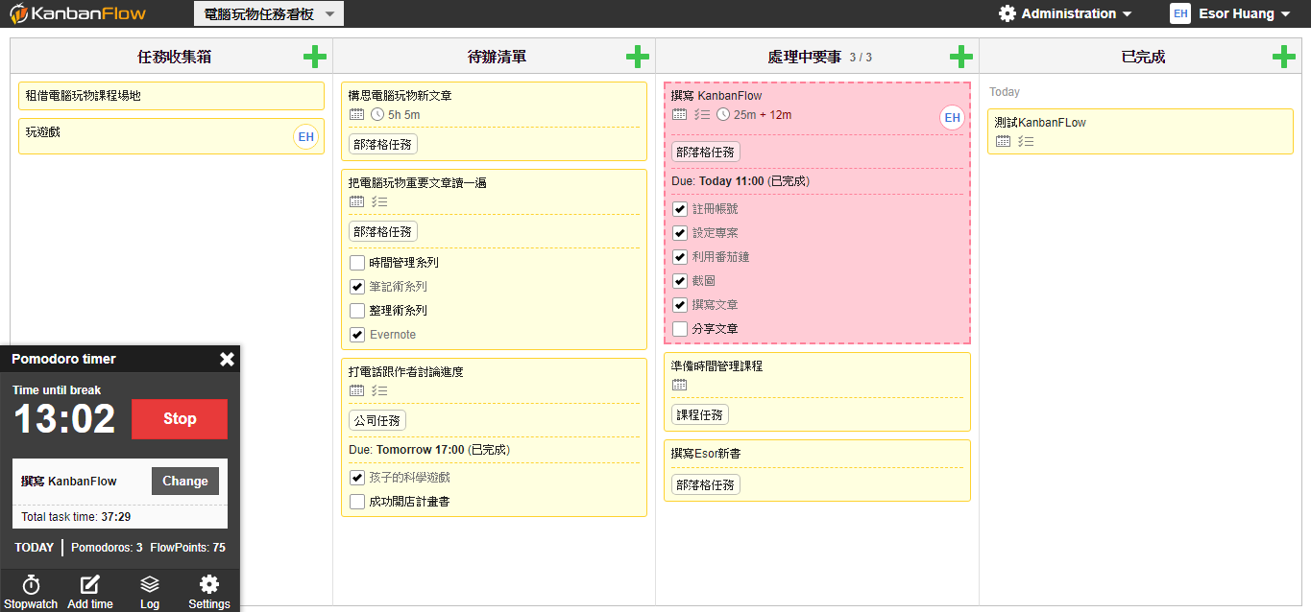Check the 成功開店計畫書 subtask
The image size is (1311, 612).
click(x=356, y=501)
